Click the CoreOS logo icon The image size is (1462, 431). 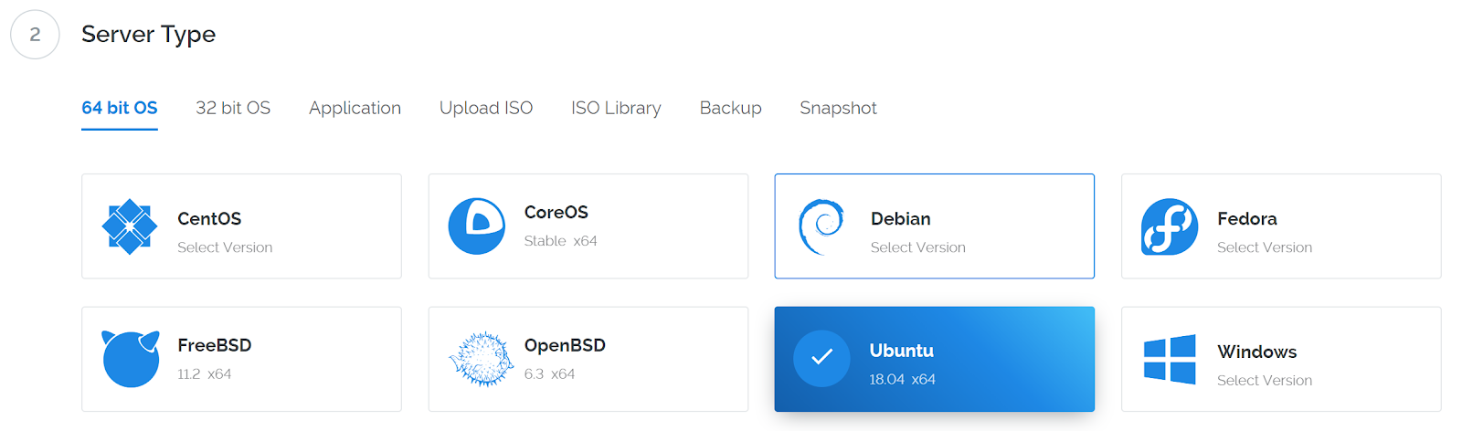point(476,226)
